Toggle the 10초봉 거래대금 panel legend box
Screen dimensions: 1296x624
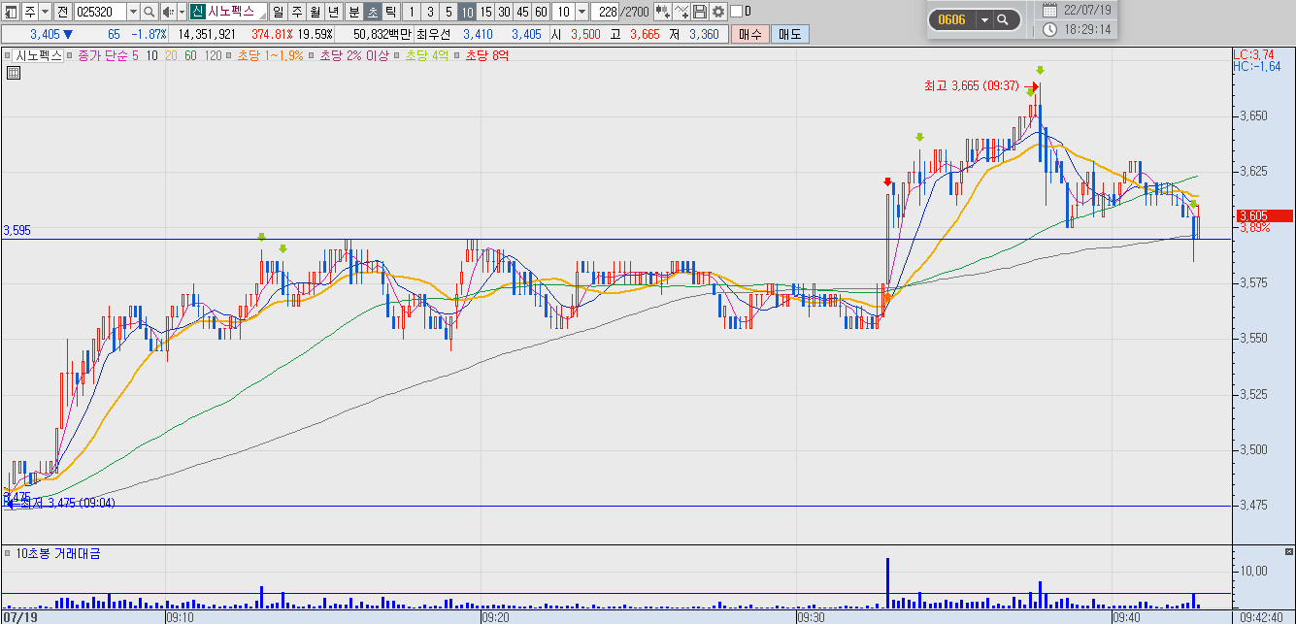click(x=9, y=553)
